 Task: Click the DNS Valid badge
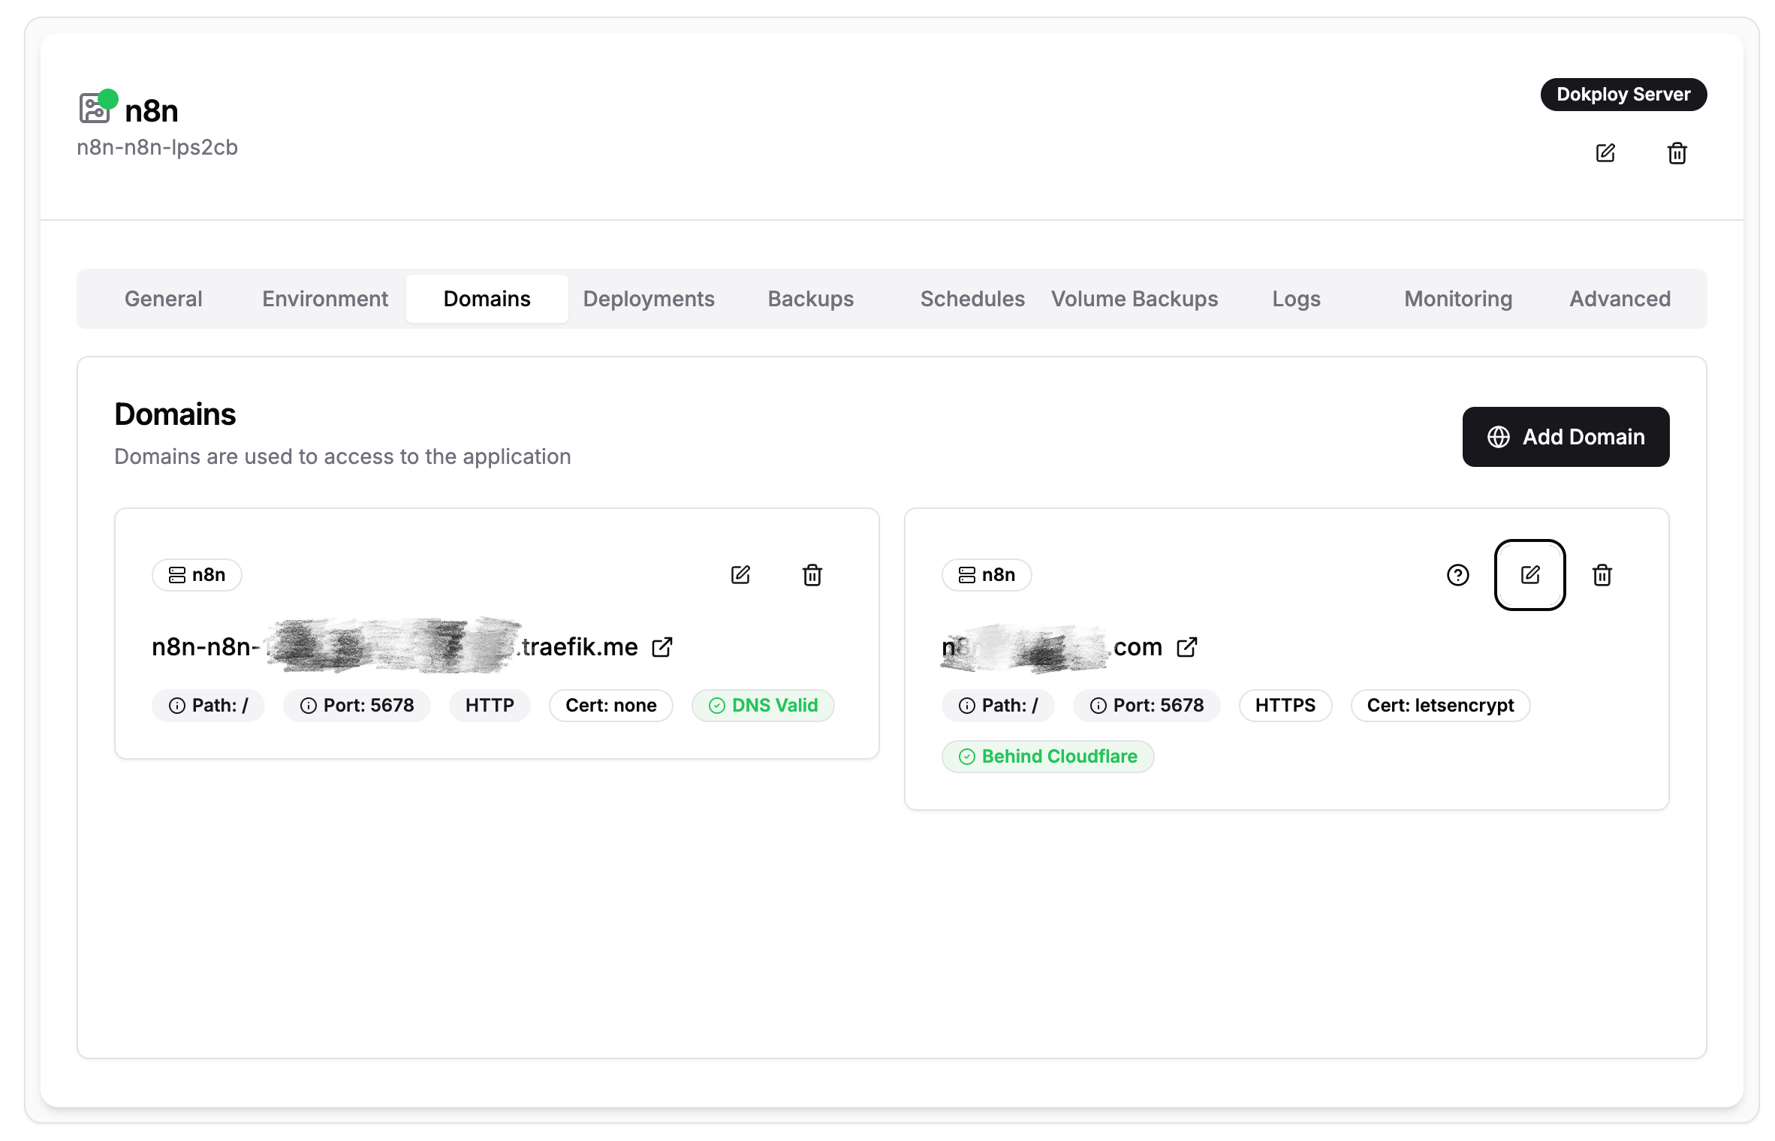point(763,706)
